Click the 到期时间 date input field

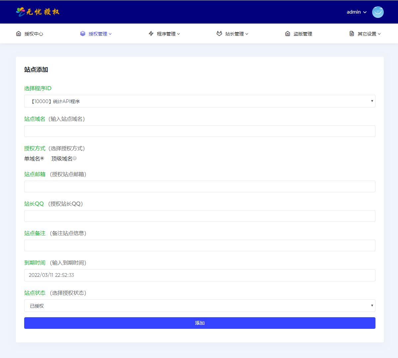[199, 275]
